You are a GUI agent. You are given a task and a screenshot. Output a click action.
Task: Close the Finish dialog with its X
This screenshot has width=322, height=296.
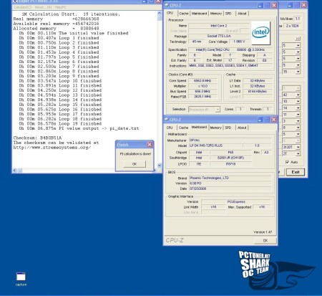pyautogui.click(x=150, y=145)
